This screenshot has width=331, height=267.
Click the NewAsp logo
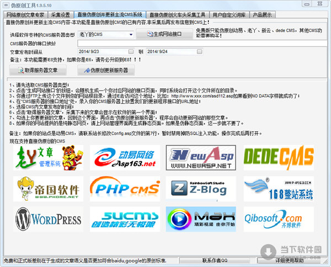pos(201,158)
